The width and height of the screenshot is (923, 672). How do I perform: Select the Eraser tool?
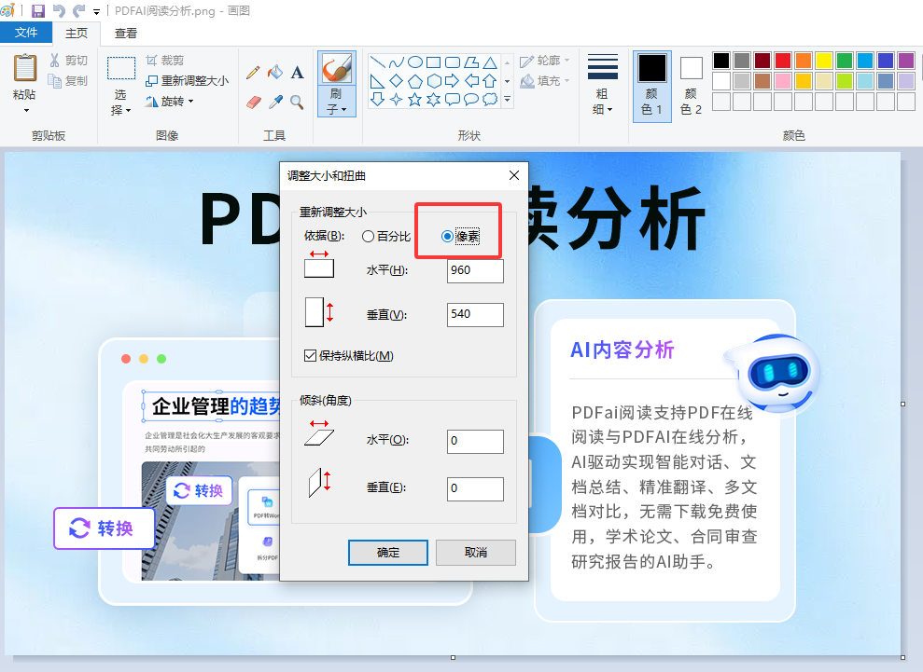[x=251, y=100]
